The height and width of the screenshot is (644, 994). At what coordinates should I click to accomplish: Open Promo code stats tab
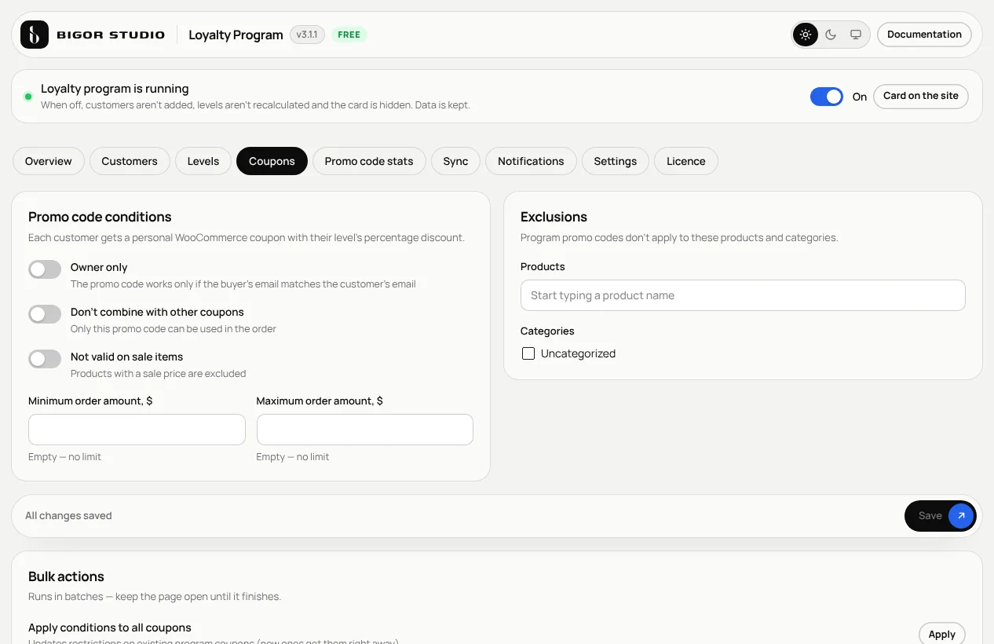[369, 161]
